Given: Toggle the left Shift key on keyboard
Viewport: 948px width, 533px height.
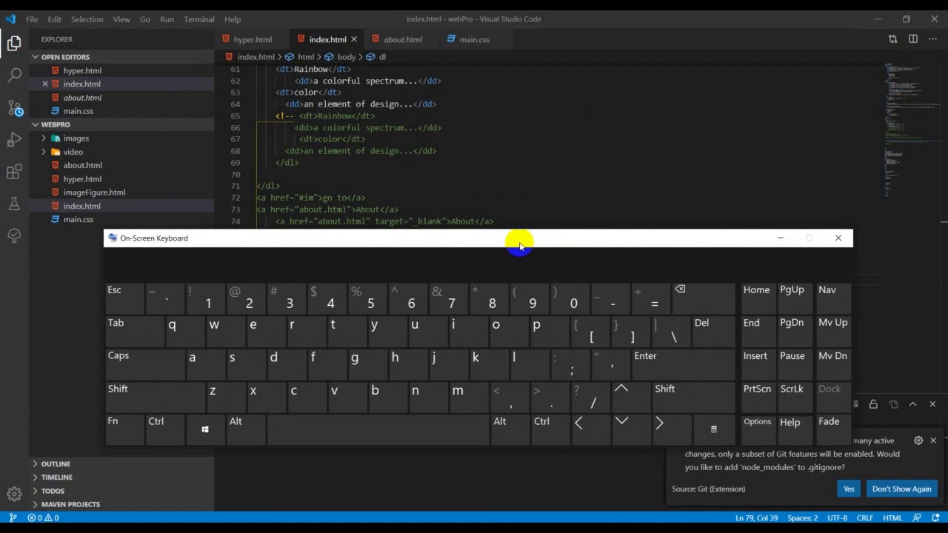Looking at the screenshot, I should [154, 397].
